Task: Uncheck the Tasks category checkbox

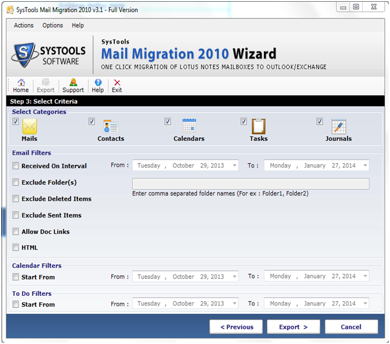Action: coord(244,121)
